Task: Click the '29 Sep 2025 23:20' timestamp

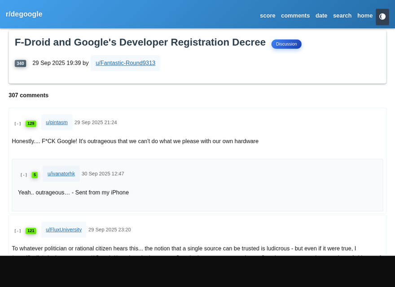Action: point(110,230)
